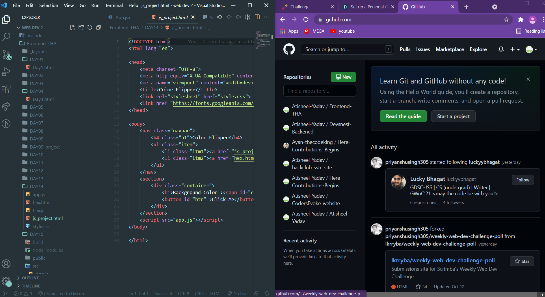Image resolution: width=545 pixels, height=297 pixels.
Task: Open Chrome profile avatar in toolbar
Action: (532, 20)
